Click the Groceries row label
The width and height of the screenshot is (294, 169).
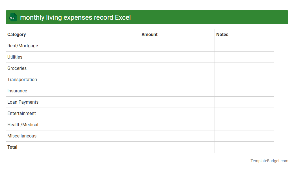[17, 68]
